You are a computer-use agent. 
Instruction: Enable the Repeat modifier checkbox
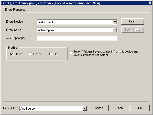coord(30,54)
